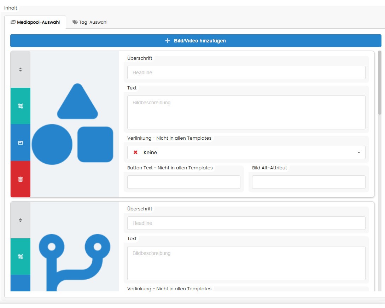Click the crop icon on second image
Viewport: 385px width, 308px height.
point(21,256)
